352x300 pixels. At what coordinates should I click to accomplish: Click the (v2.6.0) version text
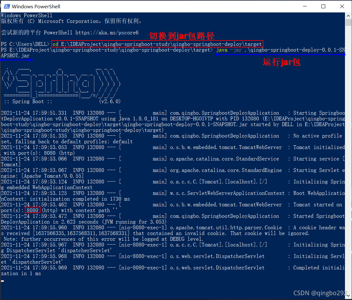[x=110, y=101]
